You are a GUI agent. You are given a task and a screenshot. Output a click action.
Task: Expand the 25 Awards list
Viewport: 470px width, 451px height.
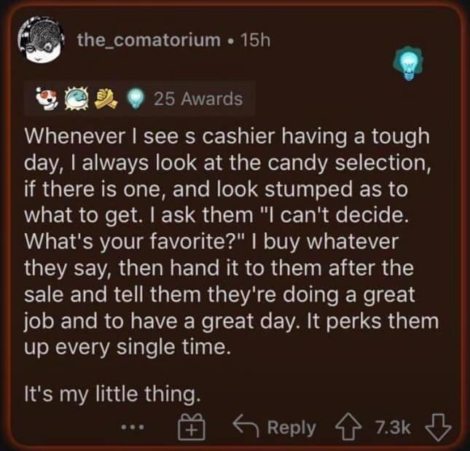pos(197,98)
